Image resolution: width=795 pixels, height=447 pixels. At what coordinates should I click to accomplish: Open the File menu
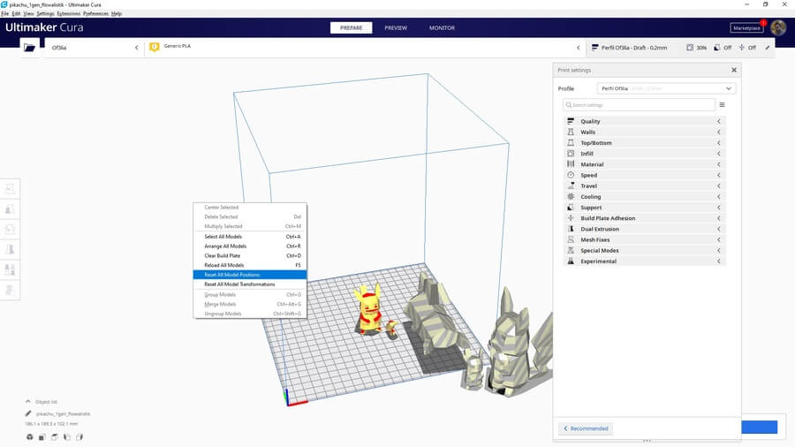click(5, 13)
